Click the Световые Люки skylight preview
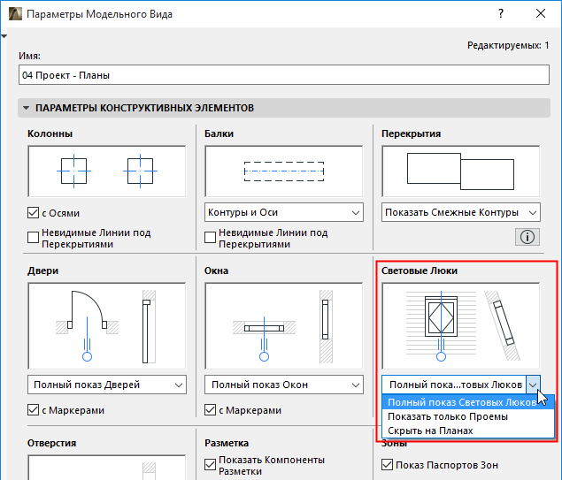Viewport: 562px width, 480px height. click(x=461, y=326)
